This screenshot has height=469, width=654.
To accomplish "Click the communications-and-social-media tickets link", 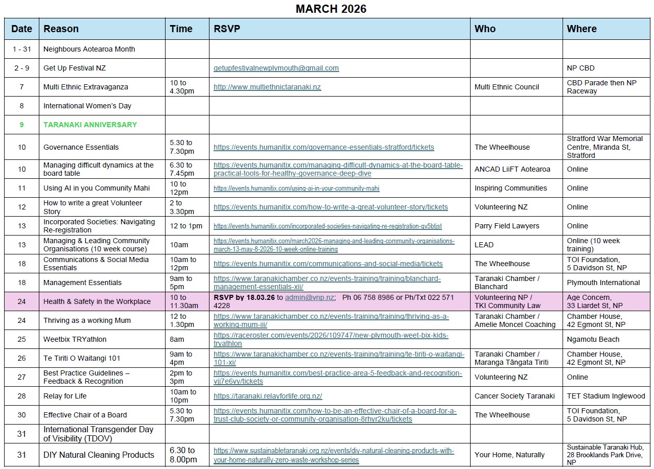I will (x=328, y=264).
